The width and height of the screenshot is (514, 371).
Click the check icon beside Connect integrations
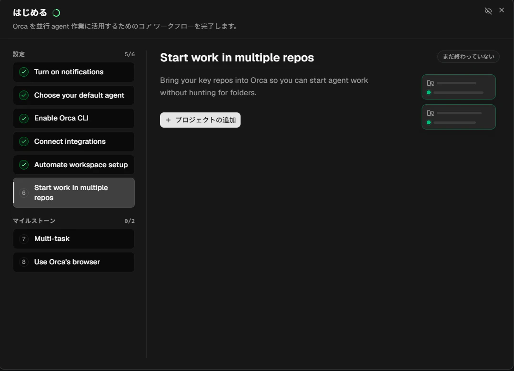coord(24,141)
